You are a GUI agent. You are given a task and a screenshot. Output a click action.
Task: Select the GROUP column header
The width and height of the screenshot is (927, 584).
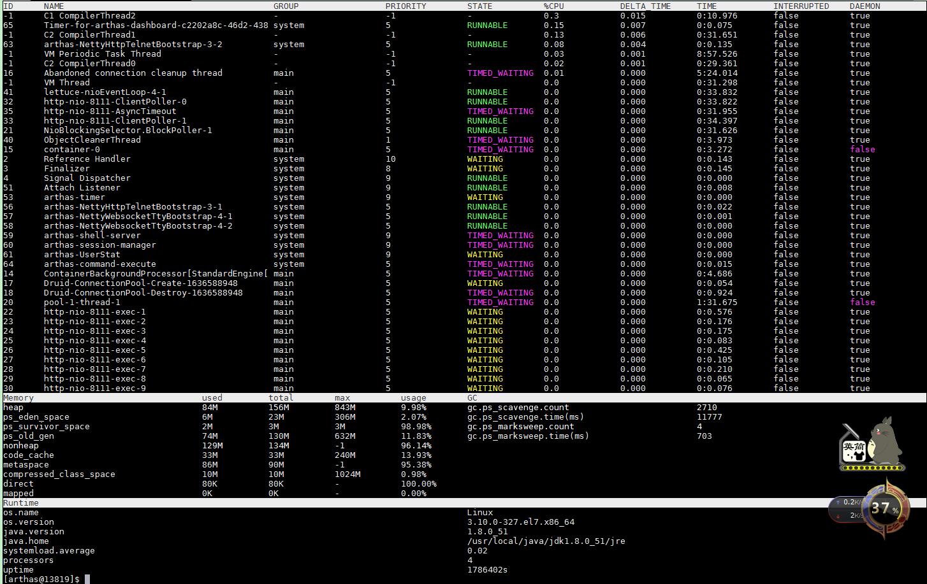coord(286,6)
